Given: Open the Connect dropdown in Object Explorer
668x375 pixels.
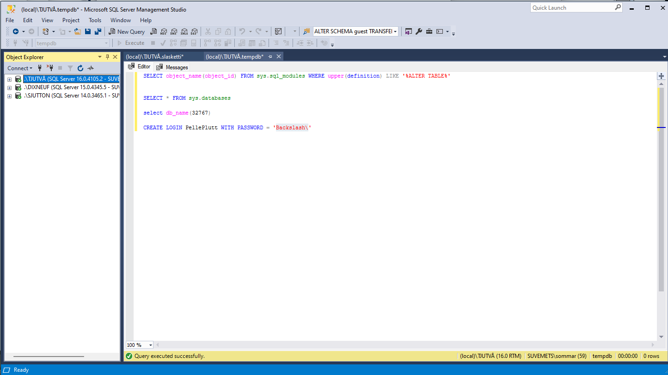Looking at the screenshot, I should (x=20, y=68).
